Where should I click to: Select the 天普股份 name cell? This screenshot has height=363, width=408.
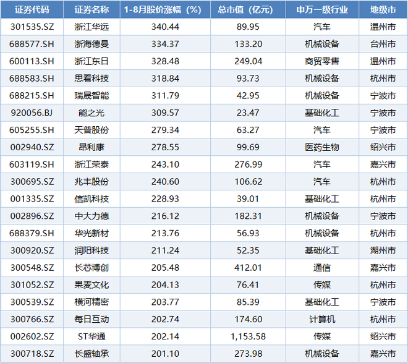tap(91, 130)
